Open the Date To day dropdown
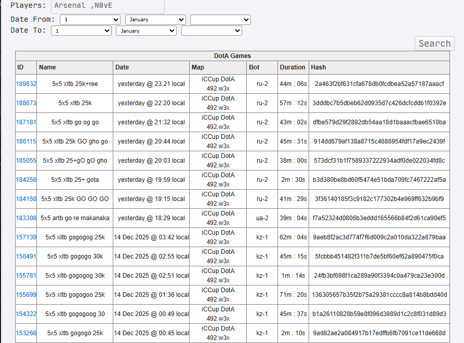This screenshot has width=464, height=343. click(81, 31)
